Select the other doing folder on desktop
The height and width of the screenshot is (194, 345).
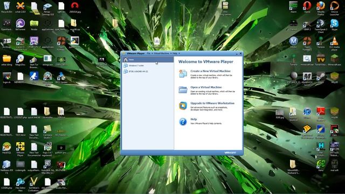(x=7, y=60)
